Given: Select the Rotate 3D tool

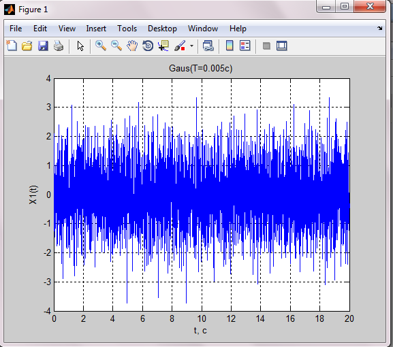Looking at the screenshot, I should (148, 46).
